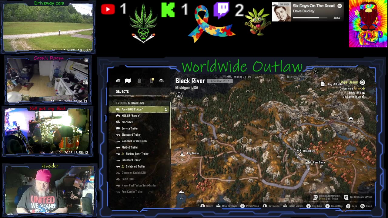The height and width of the screenshot is (218, 388).
Task: Select the Flatbed Trailer entry
Action: click(x=139, y=147)
